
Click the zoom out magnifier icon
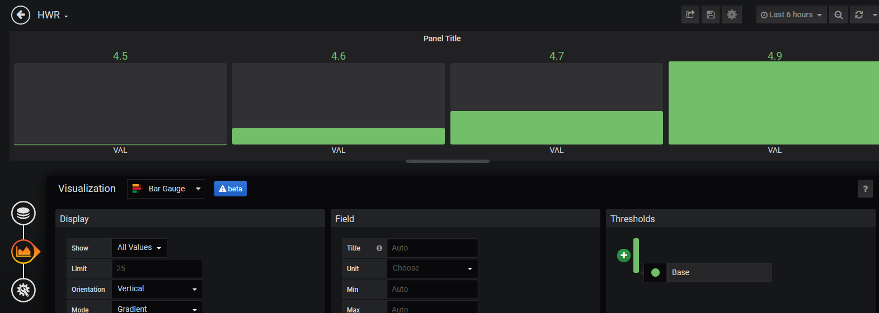(x=838, y=15)
